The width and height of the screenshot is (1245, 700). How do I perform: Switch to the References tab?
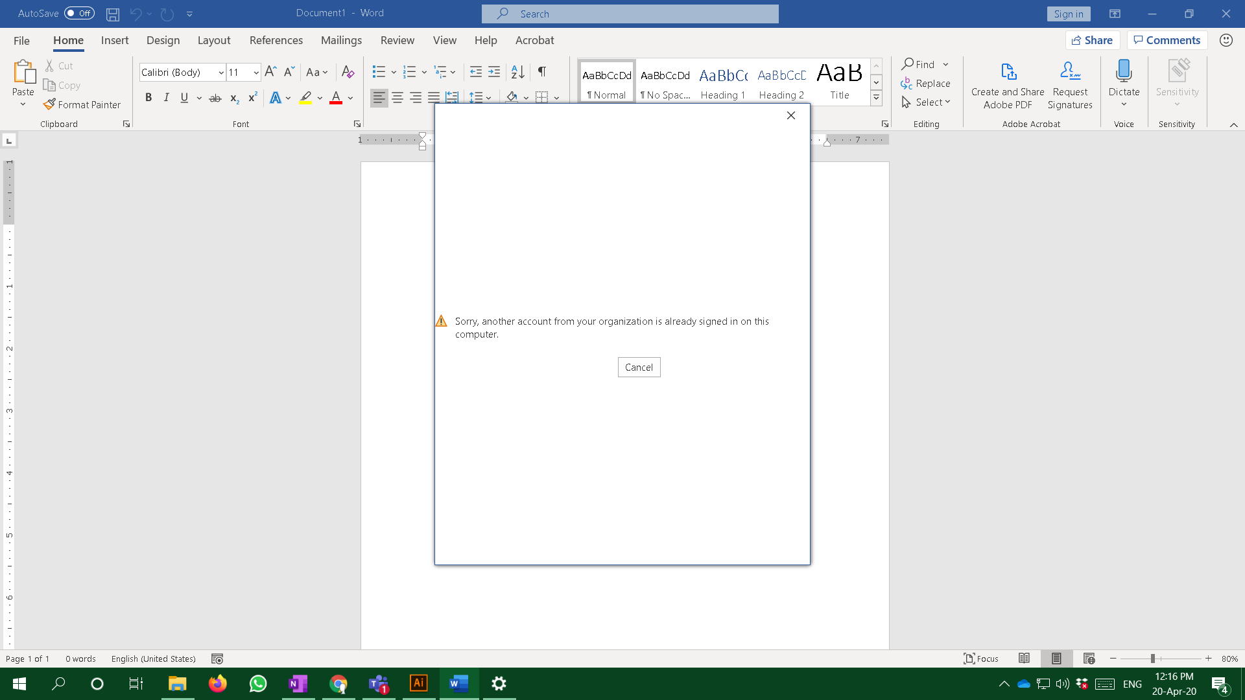[x=276, y=40]
